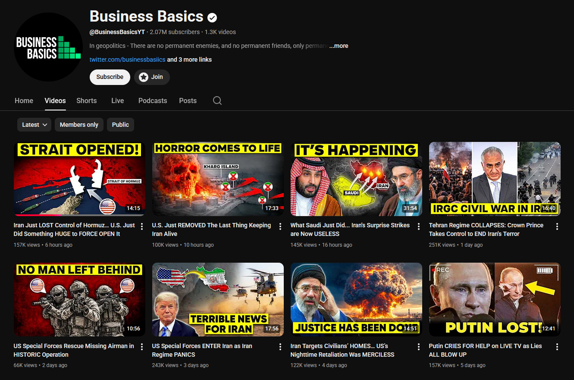Open the Latest sort dropdown
The image size is (574, 380).
pyautogui.click(x=35, y=125)
